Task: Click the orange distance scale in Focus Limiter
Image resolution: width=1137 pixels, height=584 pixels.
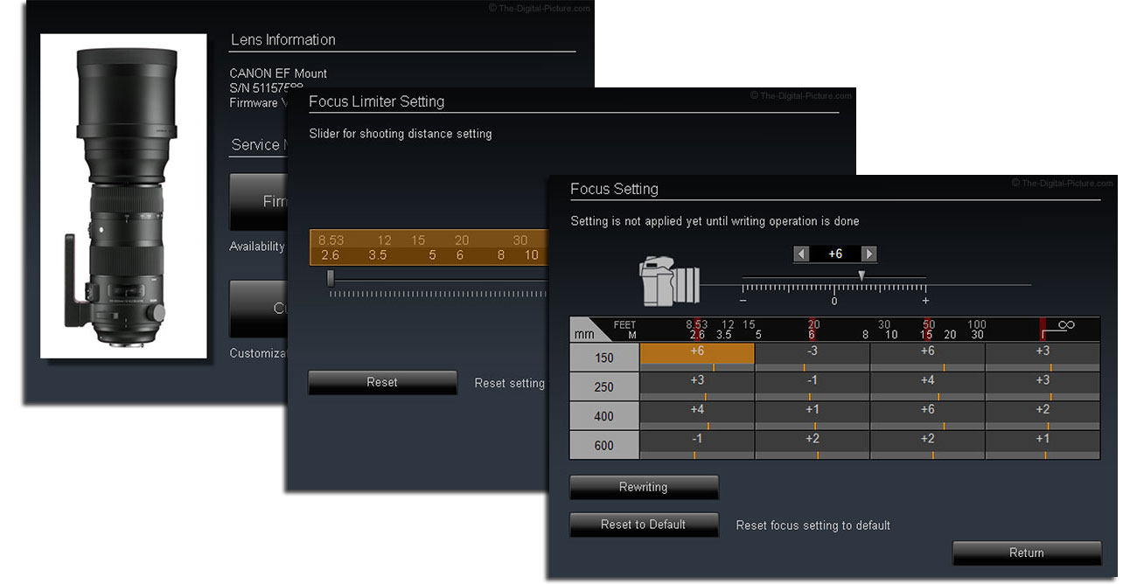Action: point(429,247)
